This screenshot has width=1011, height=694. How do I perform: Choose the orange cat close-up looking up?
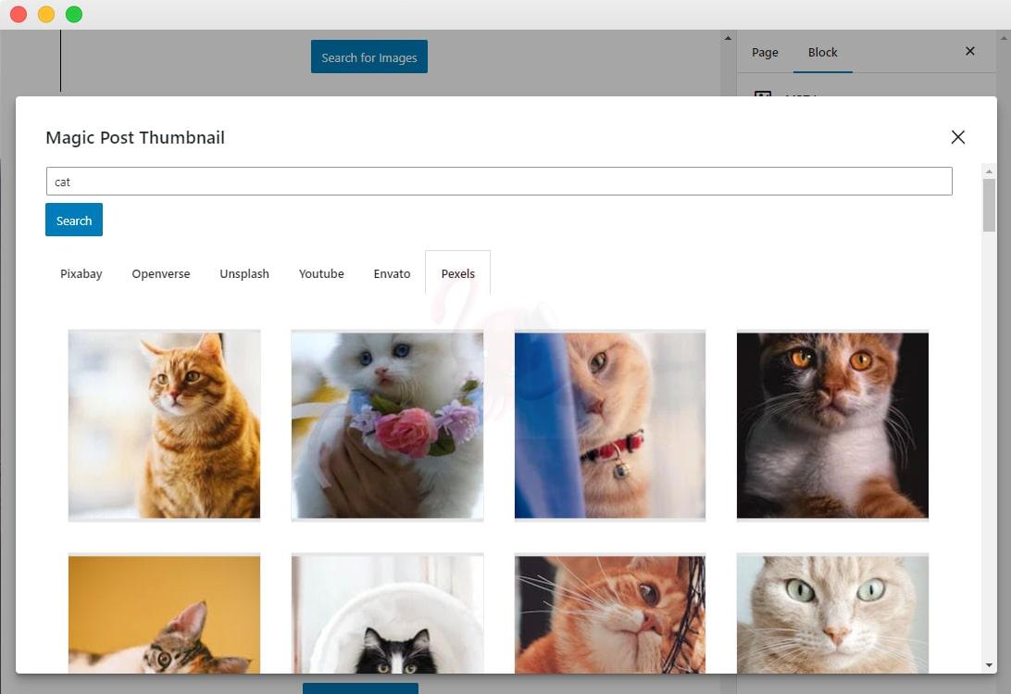click(610, 613)
